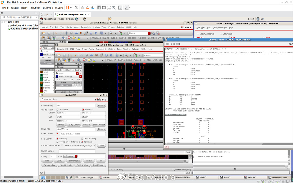Enable the Device Fixing checkbox
The height and width of the screenshot is (183, 293).
82,138
